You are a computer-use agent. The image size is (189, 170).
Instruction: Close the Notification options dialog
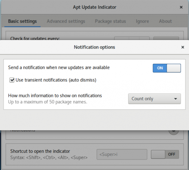tap(183, 47)
